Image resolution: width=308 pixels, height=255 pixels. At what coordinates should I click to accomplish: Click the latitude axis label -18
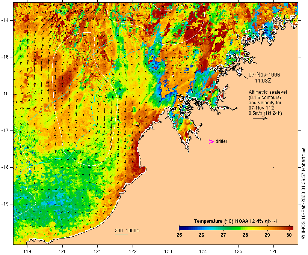point(5,167)
